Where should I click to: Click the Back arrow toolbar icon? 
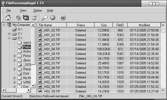pyautogui.click(x=53, y=18)
